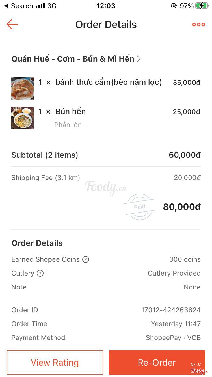Expand restaurant chevron next to Mì Hến
Image resolution: width=212 pixels, height=377 pixels.
pos(139,59)
